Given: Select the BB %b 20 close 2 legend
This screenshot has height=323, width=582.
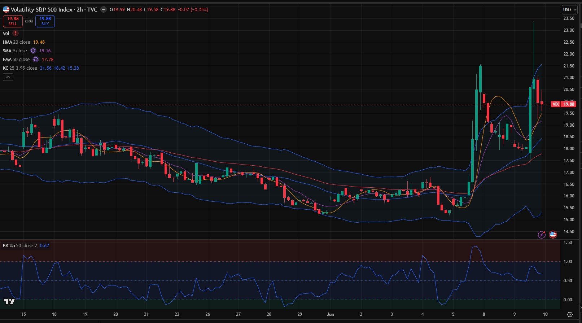Looking at the screenshot, I should coord(20,246).
